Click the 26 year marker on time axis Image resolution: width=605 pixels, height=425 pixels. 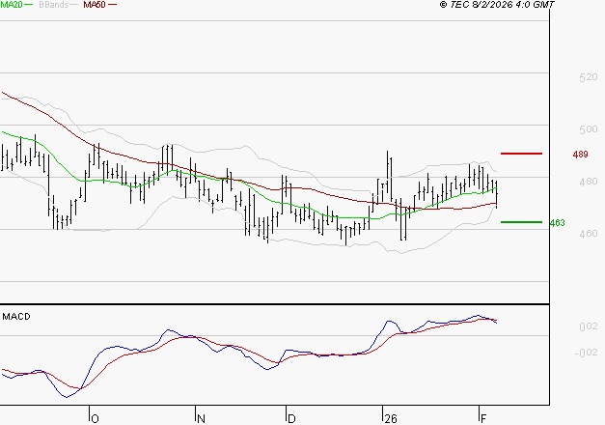tap(391, 419)
